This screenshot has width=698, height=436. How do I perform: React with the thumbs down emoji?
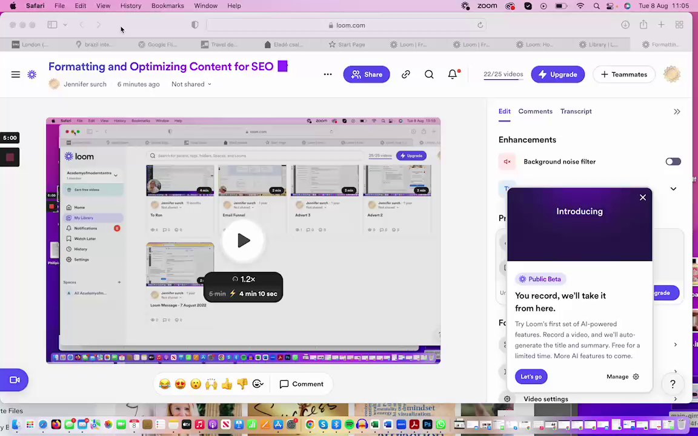[x=242, y=384]
